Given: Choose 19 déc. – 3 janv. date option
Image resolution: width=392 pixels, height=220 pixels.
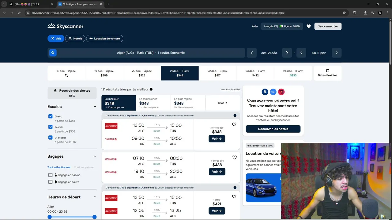Looking at the screenshot, I should point(104,73).
